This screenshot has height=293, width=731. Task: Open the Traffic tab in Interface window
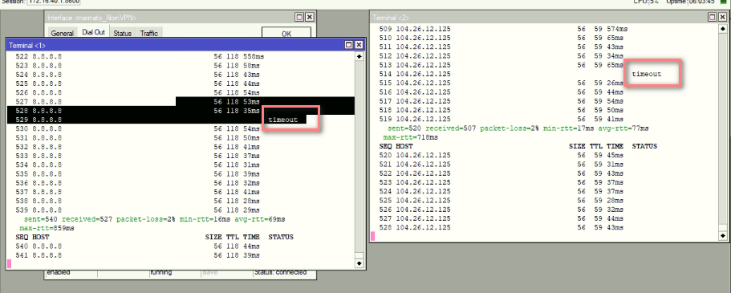149,33
